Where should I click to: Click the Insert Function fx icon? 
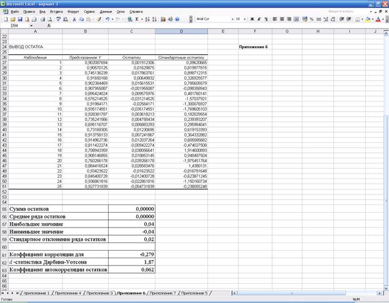[x=49, y=26]
